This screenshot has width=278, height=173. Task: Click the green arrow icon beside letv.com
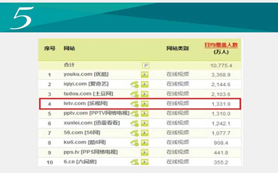click(144, 104)
